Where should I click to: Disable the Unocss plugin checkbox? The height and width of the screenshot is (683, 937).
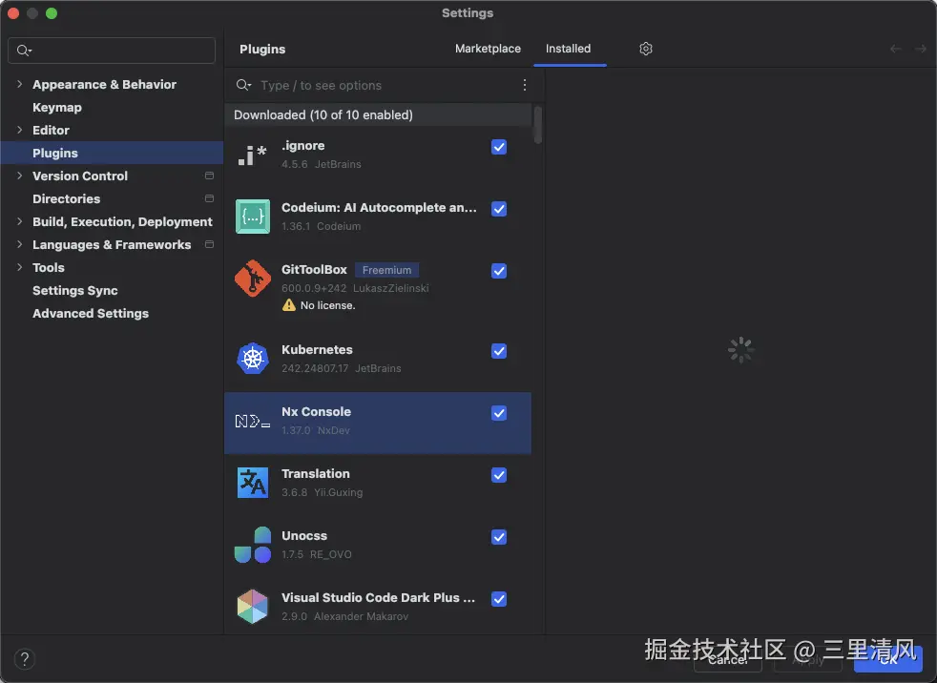499,537
